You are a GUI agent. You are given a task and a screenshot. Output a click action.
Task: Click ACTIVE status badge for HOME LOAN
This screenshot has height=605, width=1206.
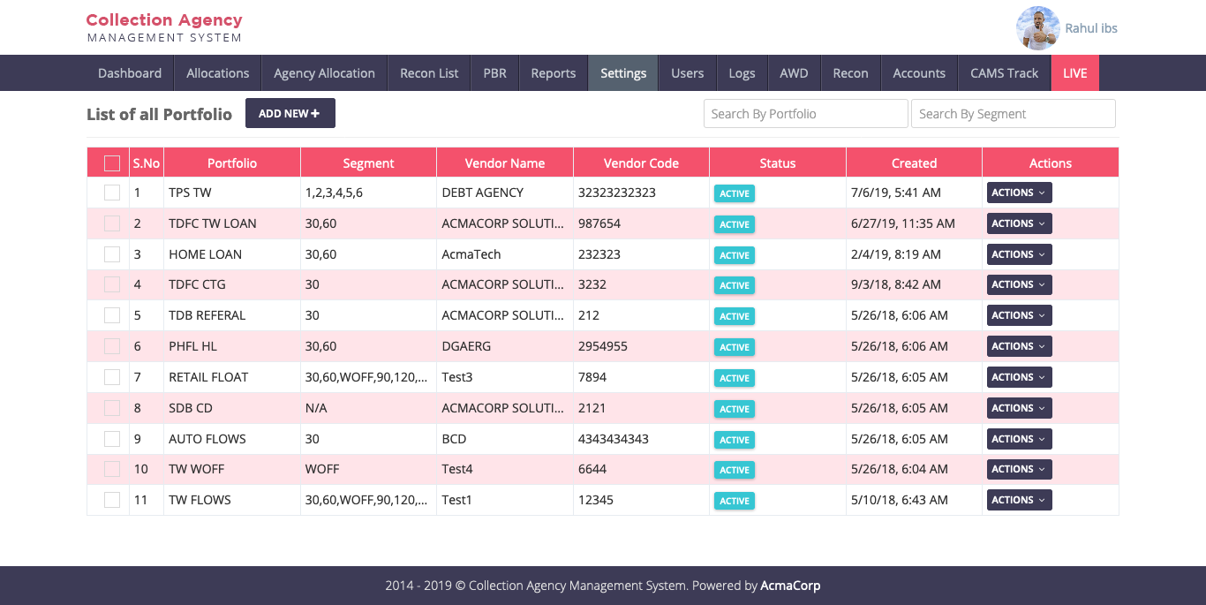click(x=734, y=255)
